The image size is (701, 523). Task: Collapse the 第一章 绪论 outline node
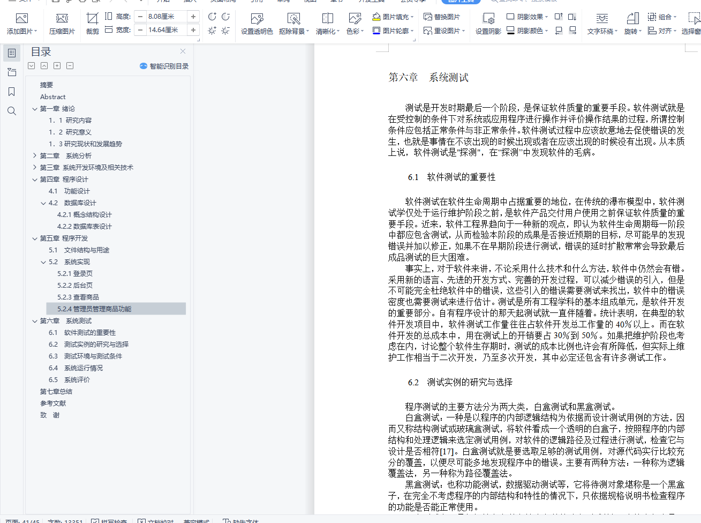click(35, 109)
